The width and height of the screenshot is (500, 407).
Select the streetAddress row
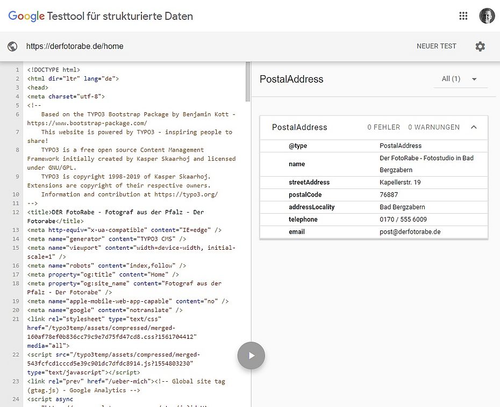click(309, 183)
